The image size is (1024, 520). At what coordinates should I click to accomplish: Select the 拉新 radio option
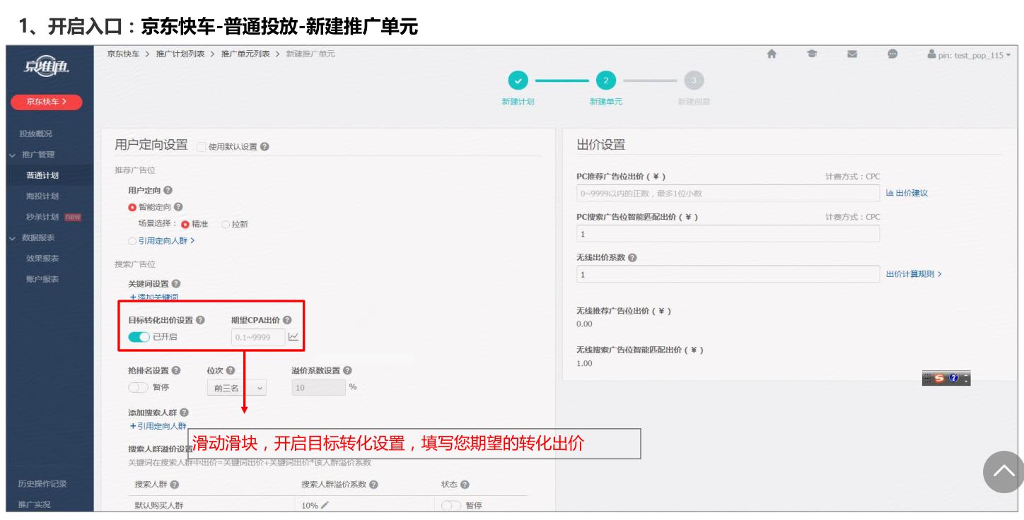click(x=227, y=224)
